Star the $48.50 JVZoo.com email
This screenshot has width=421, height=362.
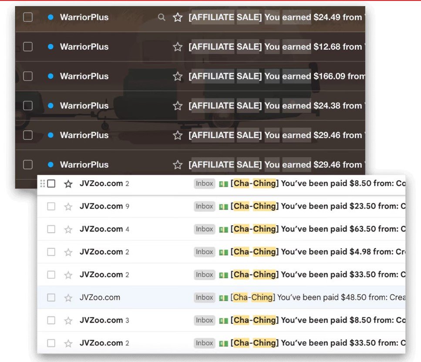point(68,298)
